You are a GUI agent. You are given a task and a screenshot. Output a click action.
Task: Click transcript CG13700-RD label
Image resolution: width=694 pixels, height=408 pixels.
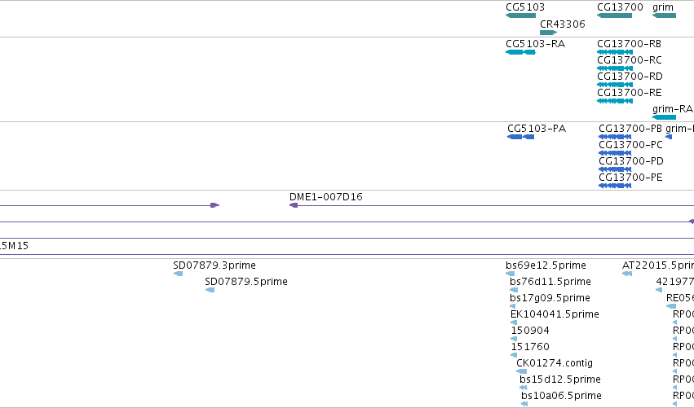630,77
